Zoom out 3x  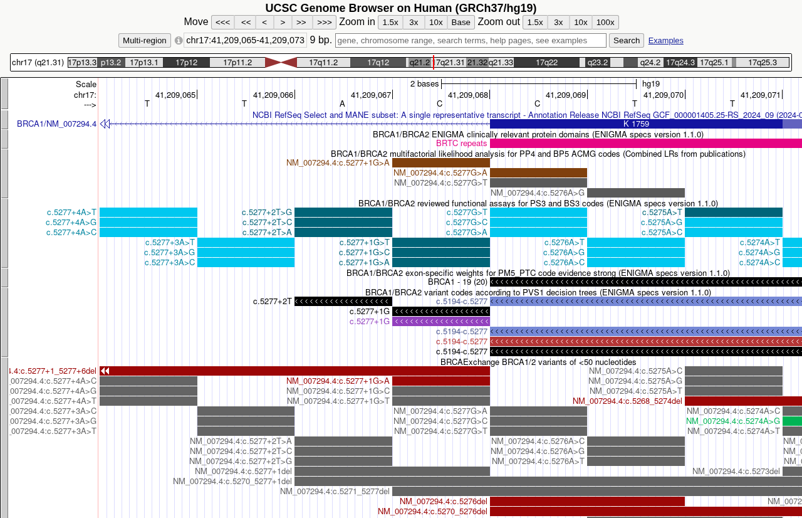tap(558, 23)
